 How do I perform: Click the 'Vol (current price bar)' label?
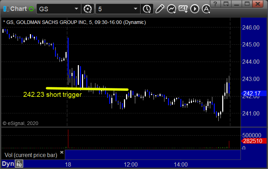[x=31, y=155]
